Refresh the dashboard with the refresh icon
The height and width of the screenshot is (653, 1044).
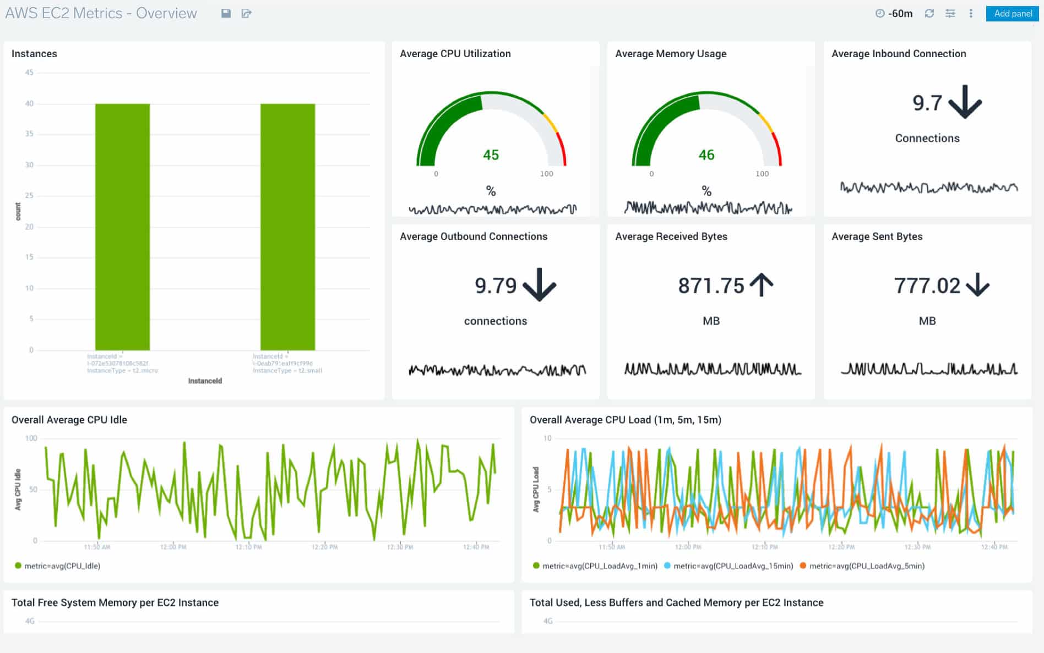point(929,13)
